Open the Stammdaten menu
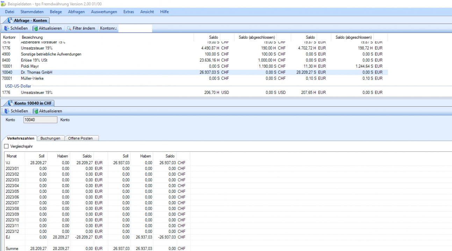This screenshot has height=251, width=452. pyautogui.click(x=32, y=12)
